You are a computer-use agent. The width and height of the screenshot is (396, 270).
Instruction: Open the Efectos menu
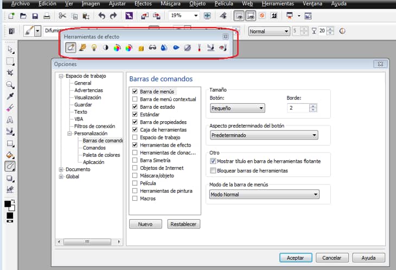point(143,4)
